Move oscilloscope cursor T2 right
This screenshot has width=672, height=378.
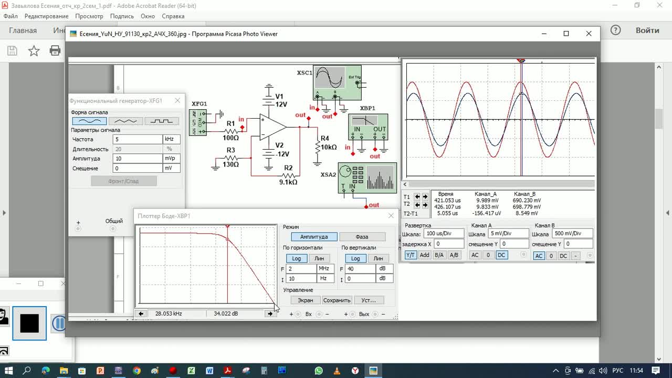tap(425, 204)
